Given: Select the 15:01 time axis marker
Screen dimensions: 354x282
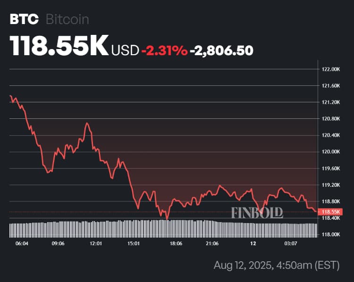Looking at the screenshot, I should point(134,243).
